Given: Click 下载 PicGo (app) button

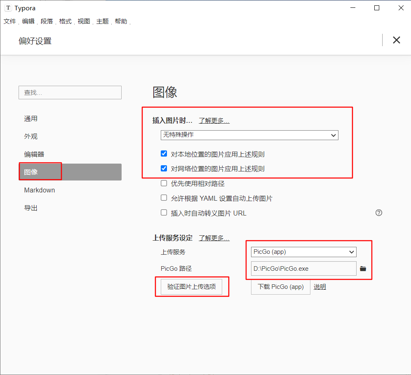Looking at the screenshot, I should pyautogui.click(x=280, y=287).
